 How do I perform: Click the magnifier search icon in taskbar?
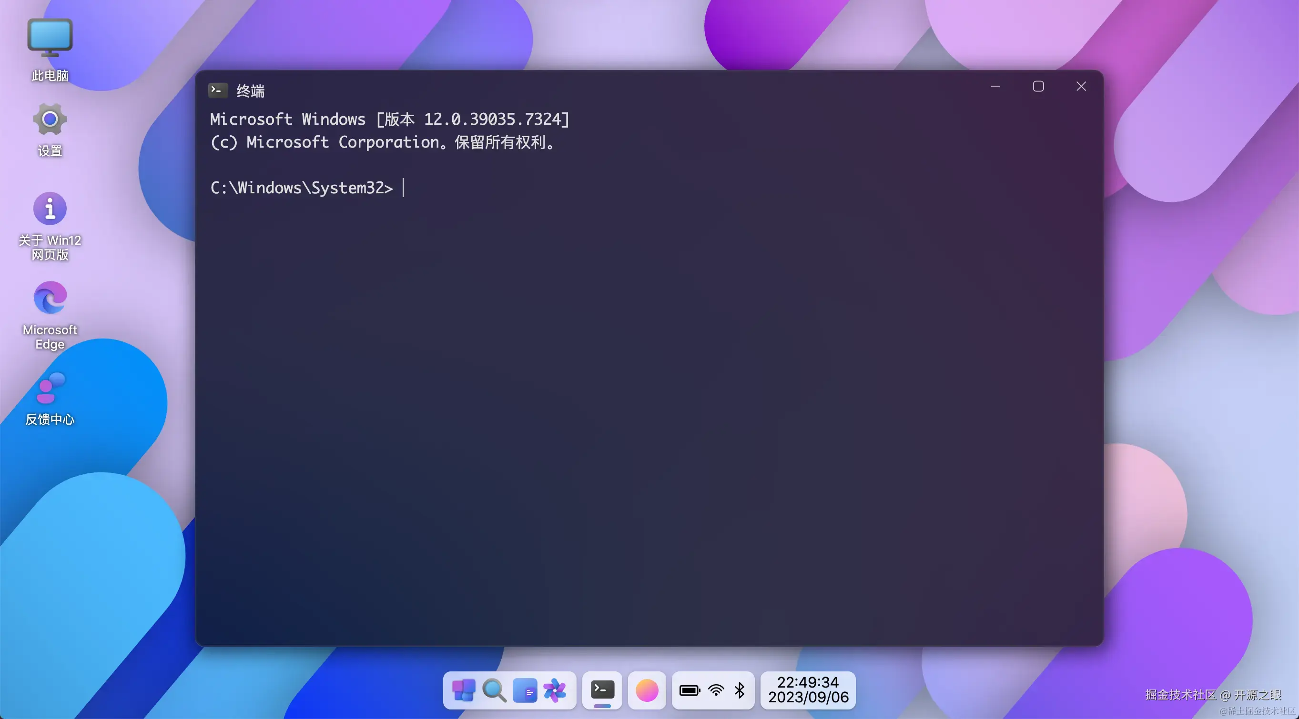point(494,690)
